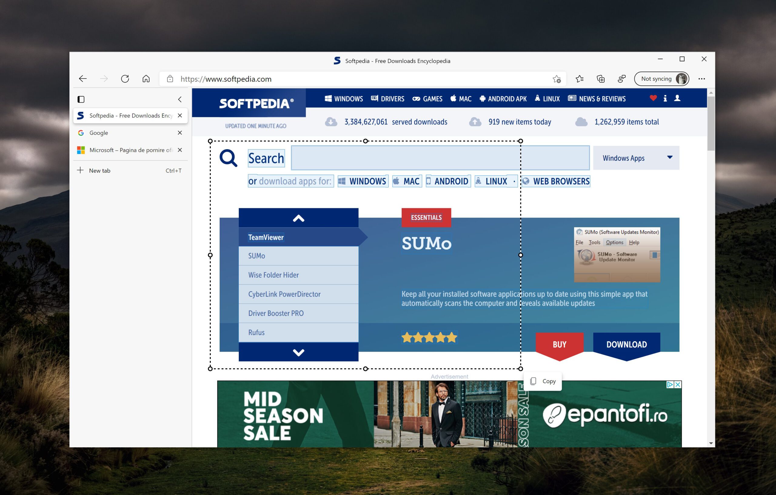Close the Google tab
The image size is (776, 495).
pos(180,133)
